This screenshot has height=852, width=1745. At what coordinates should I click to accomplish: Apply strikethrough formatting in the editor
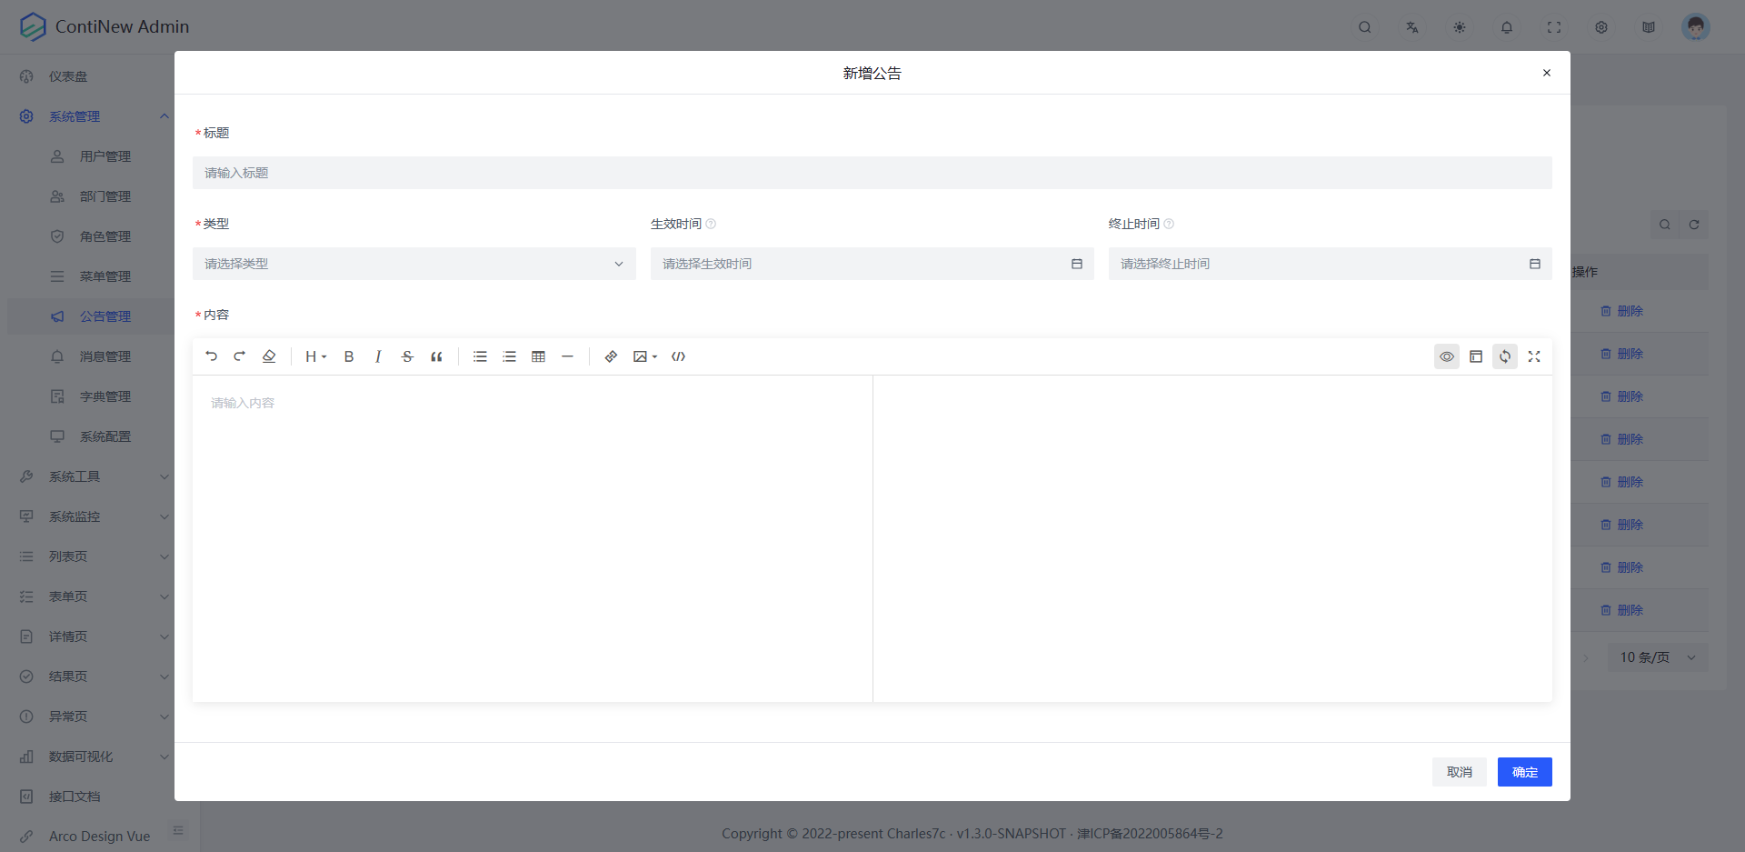[x=407, y=356]
